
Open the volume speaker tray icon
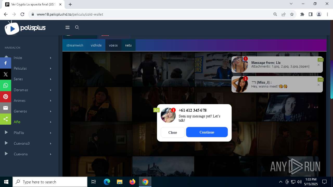pyautogui.click(x=299, y=182)
